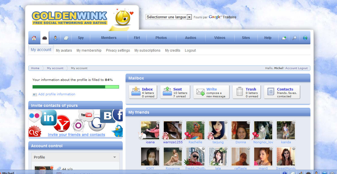Click the Add profile information link
This screenshot has height=174, width=337.
point(57,94)
